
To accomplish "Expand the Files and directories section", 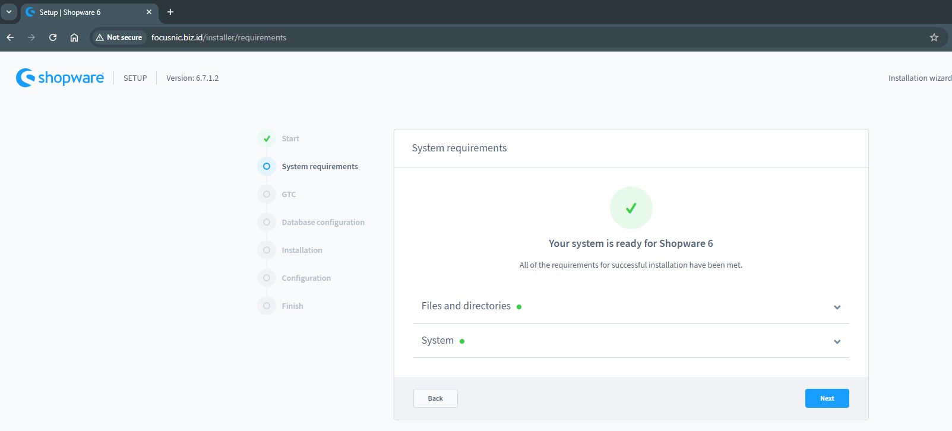I will (837, 307).
